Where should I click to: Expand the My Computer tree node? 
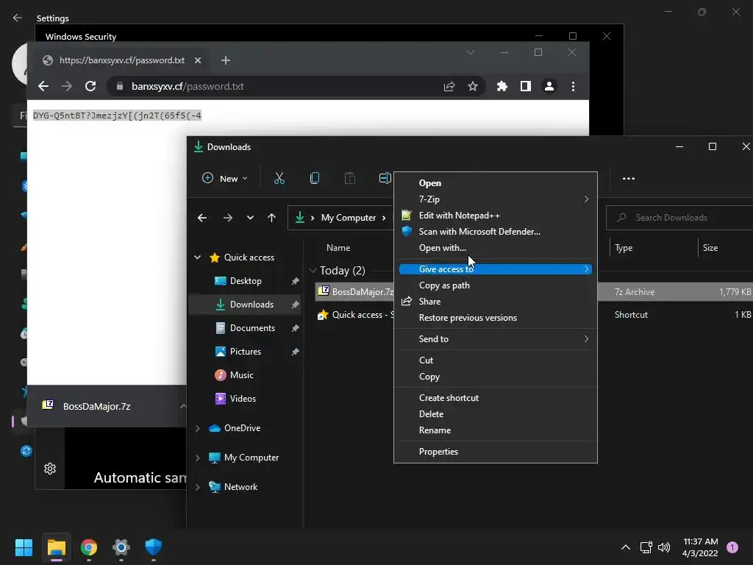tap(197, 458)
